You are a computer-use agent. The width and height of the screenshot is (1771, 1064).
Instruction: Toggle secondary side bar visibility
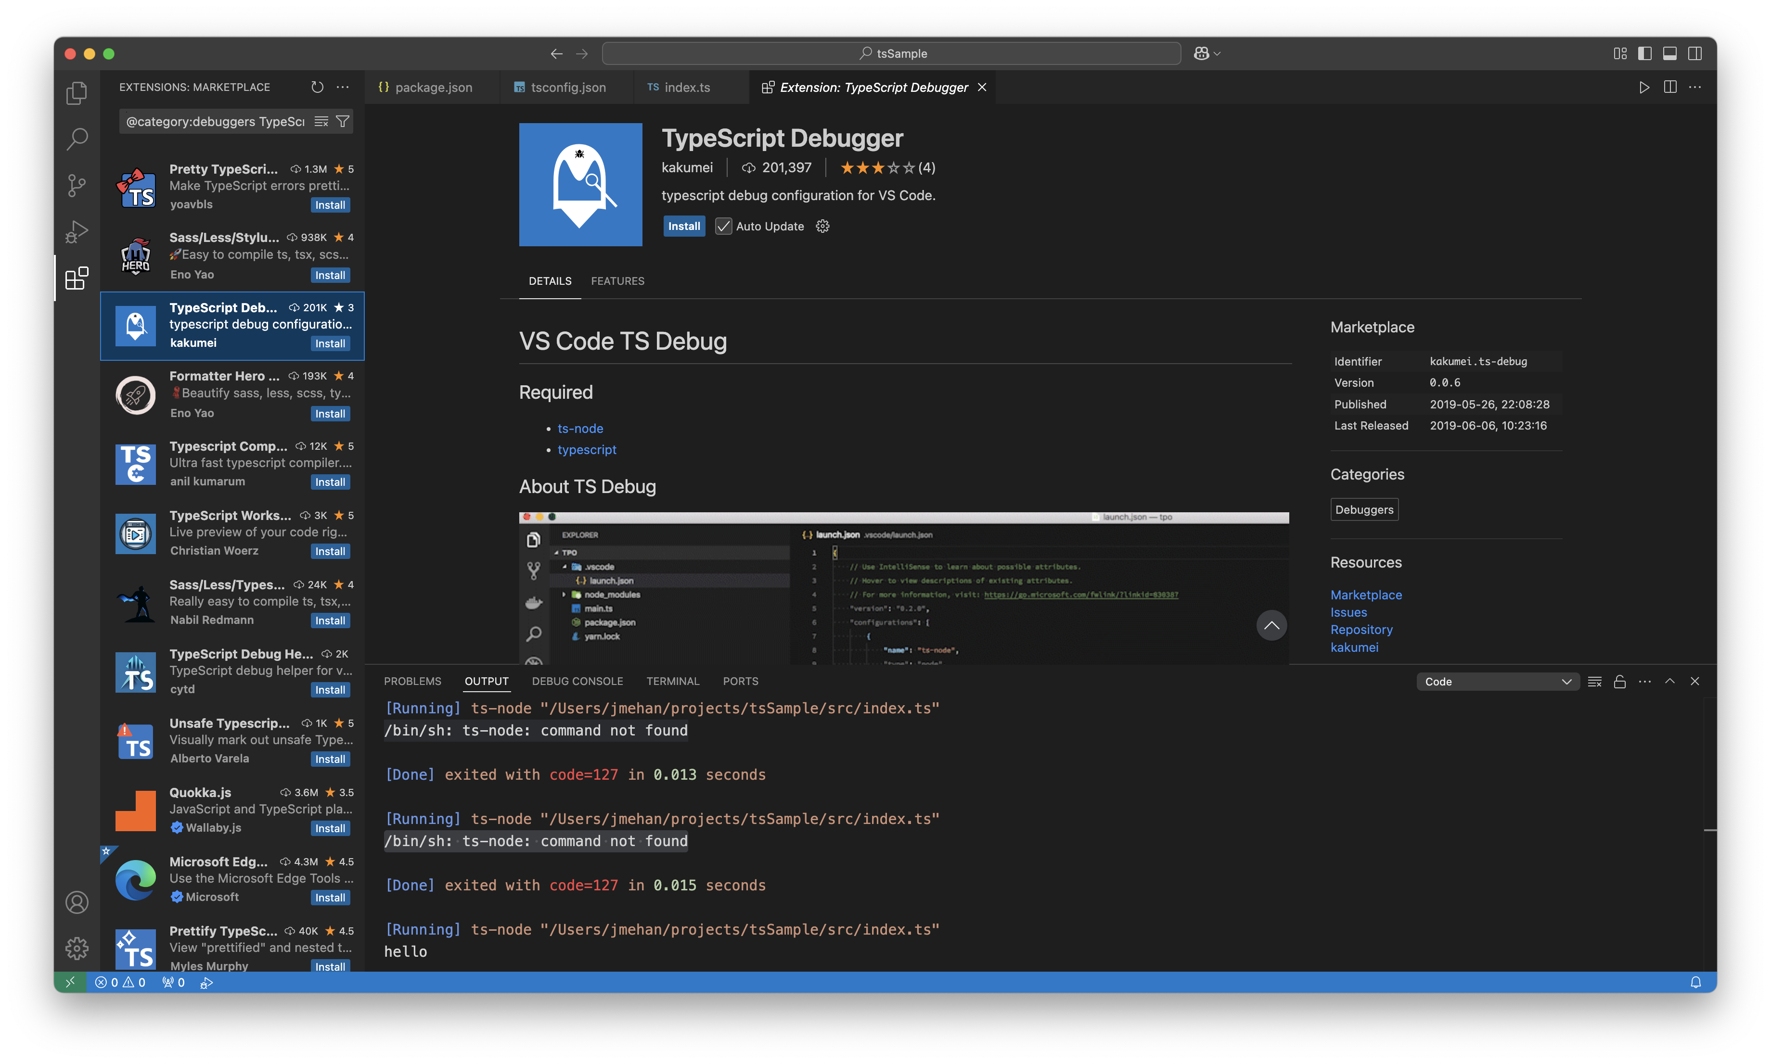(x=1695, y=53)
